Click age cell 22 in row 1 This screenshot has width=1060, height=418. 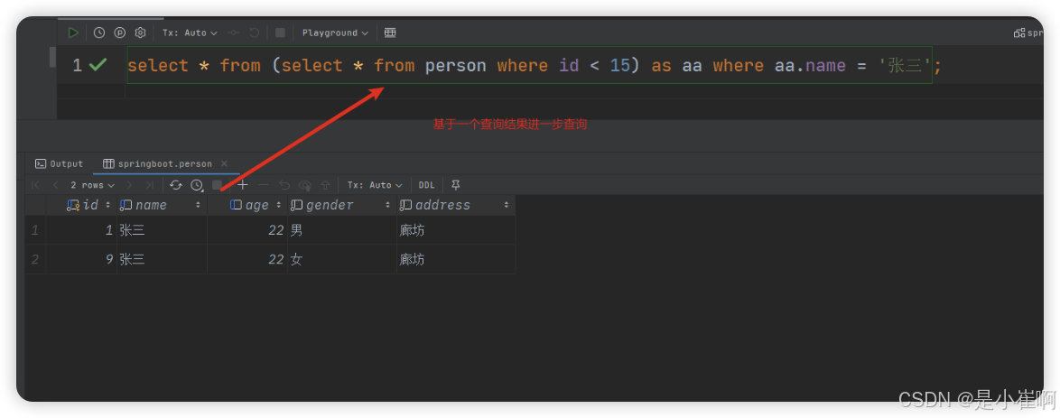click(248, 230)
